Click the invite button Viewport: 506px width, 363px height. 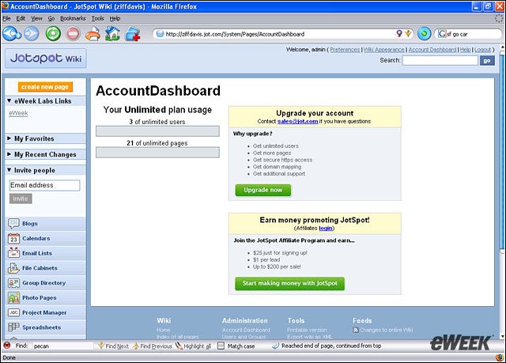(x=21, y=199)
